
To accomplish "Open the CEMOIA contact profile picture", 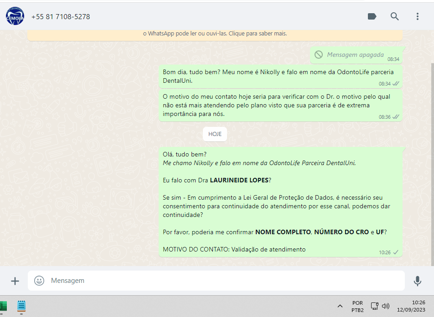I will click(x=15, y=16).
